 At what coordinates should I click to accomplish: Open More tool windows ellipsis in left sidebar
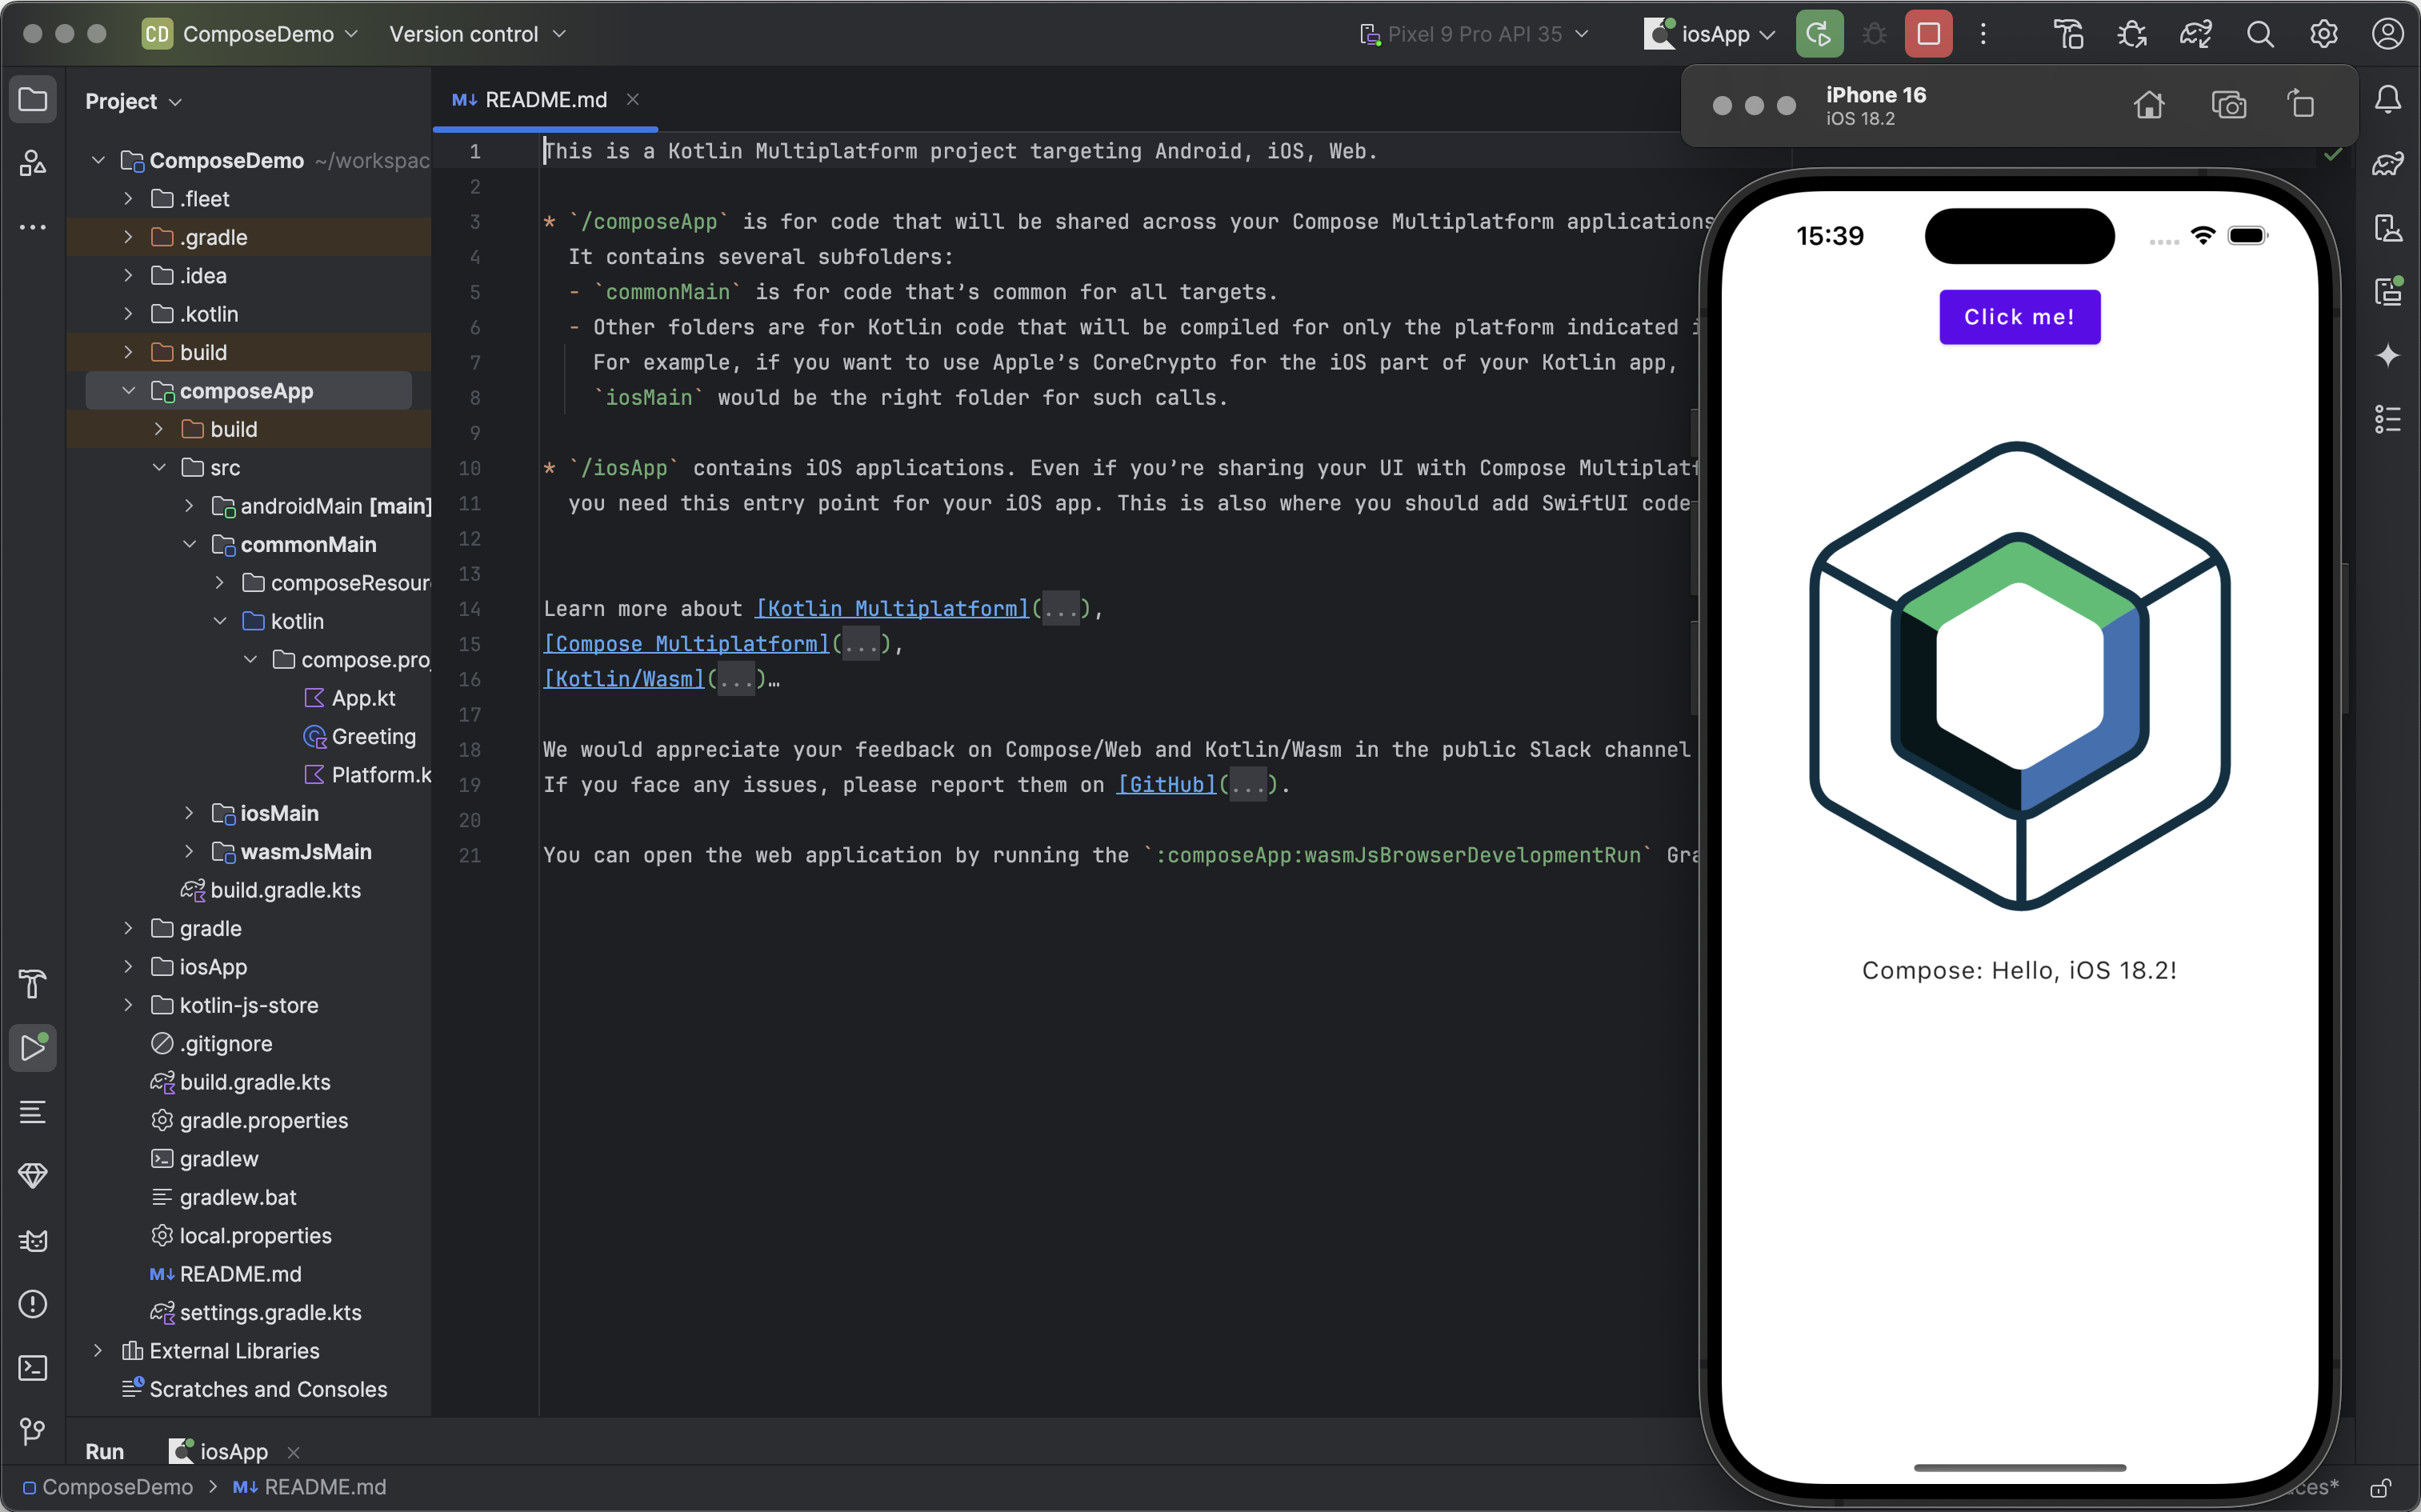tap(33, 227)
